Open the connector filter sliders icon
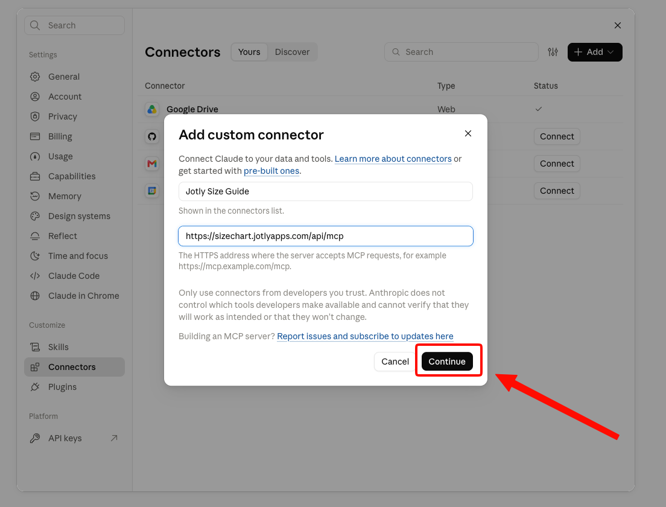Screen dimensions: 666x507 [x=553, y=52]
